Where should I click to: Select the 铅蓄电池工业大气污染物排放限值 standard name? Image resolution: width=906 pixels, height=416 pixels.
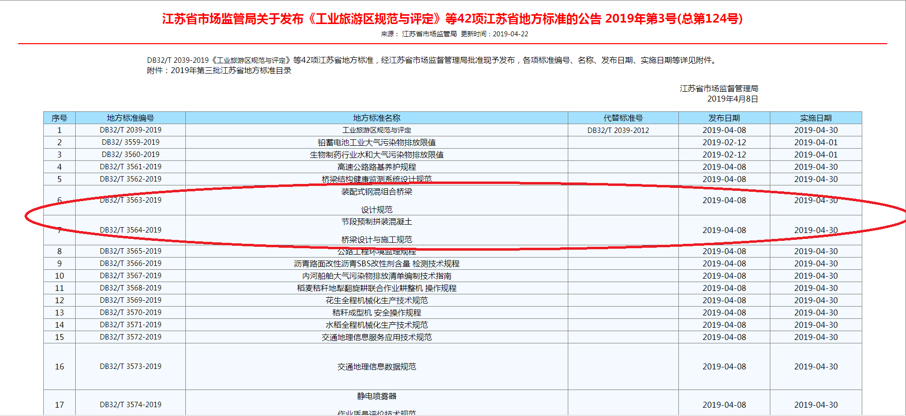(377, 142)
